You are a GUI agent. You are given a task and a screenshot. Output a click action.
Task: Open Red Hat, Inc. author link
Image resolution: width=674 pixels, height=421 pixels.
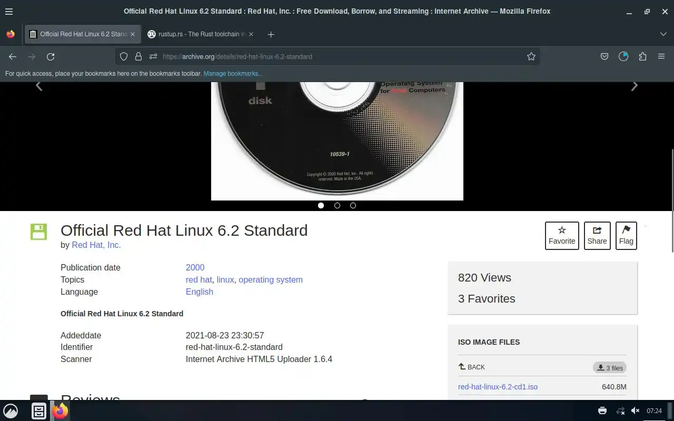(x=96, y=245)
